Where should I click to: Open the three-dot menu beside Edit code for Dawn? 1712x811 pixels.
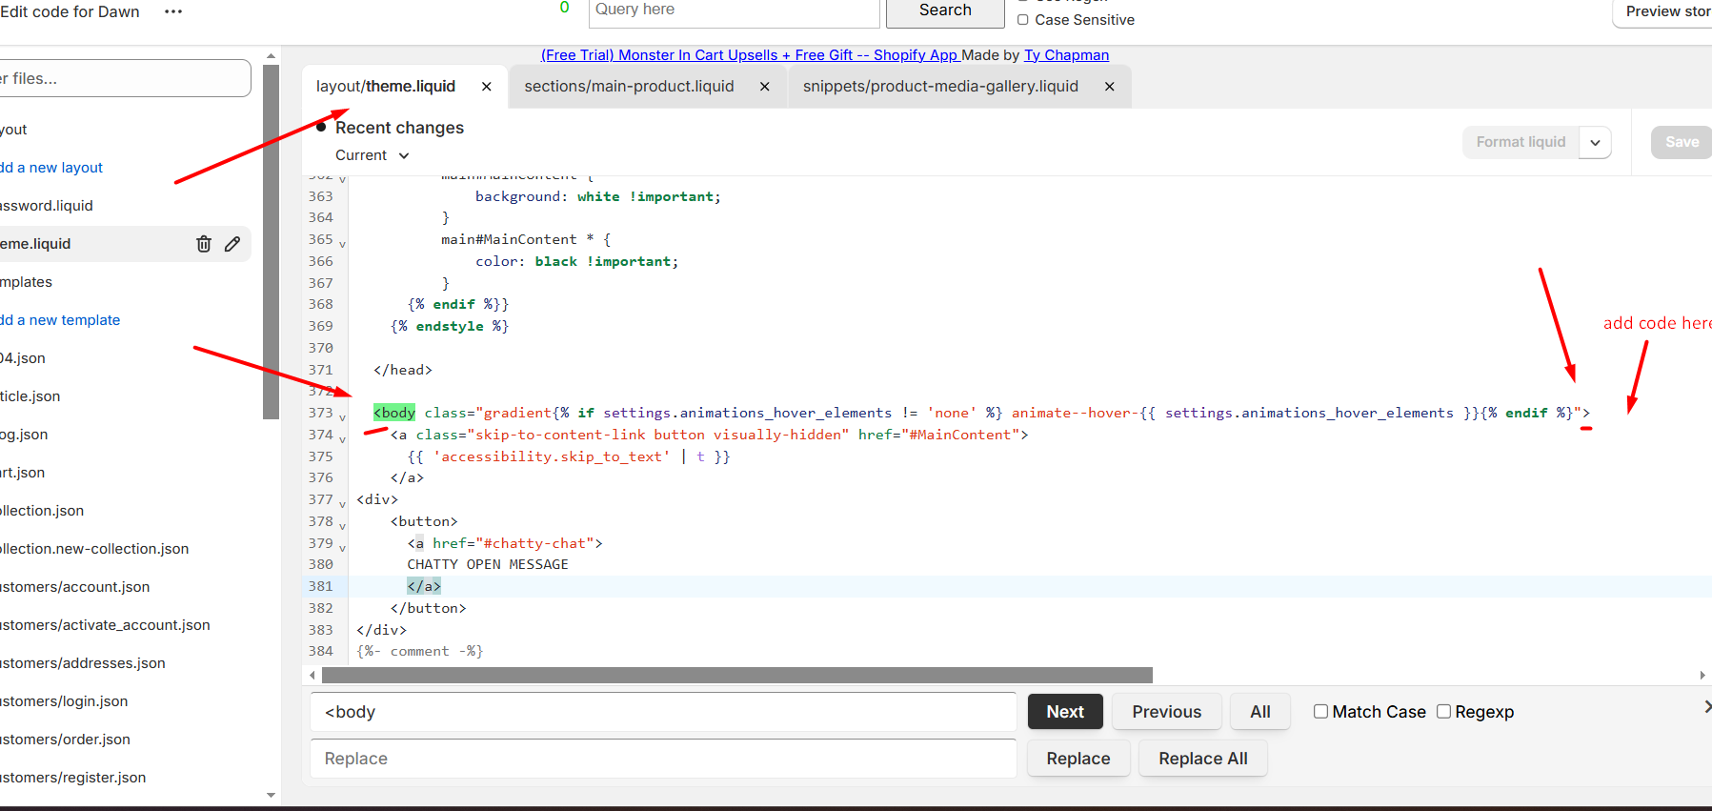point(173,11)
